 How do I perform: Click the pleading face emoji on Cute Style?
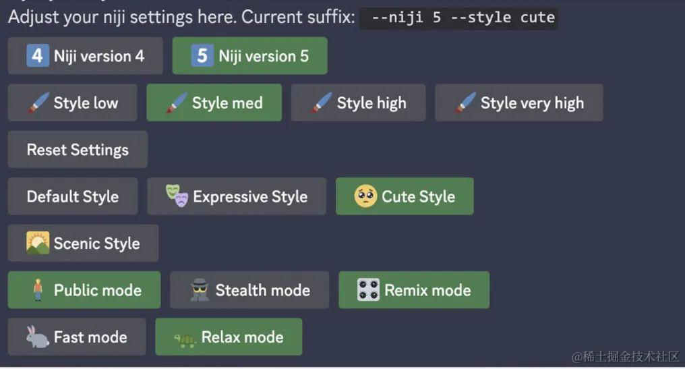tap(365, 196)
